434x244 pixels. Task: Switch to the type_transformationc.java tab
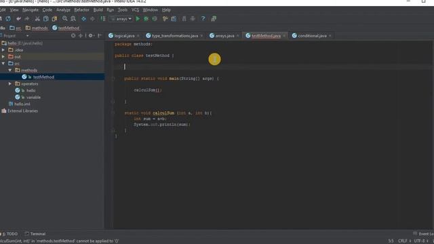pyautogui.click(x=175, y=36)
